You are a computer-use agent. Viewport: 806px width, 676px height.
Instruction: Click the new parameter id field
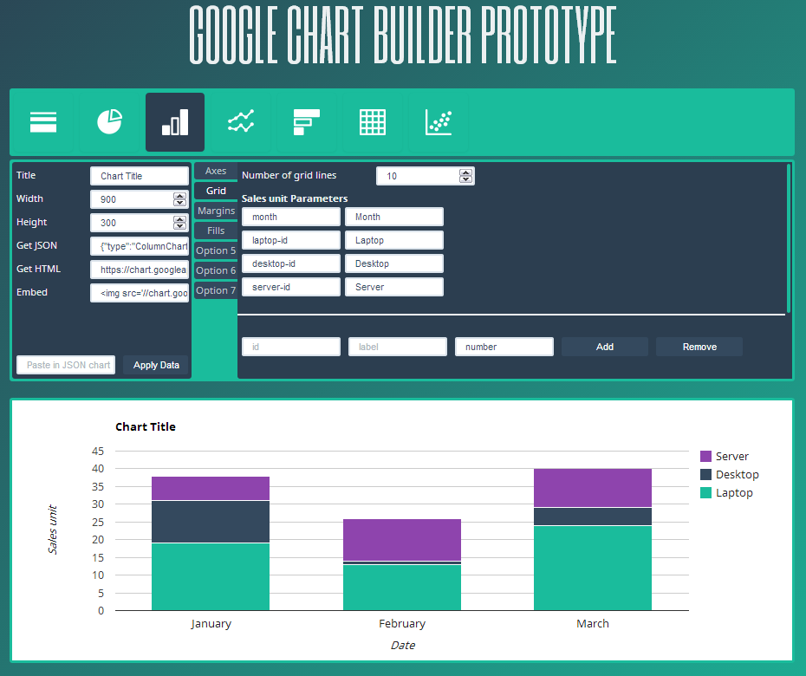[291, 347]
